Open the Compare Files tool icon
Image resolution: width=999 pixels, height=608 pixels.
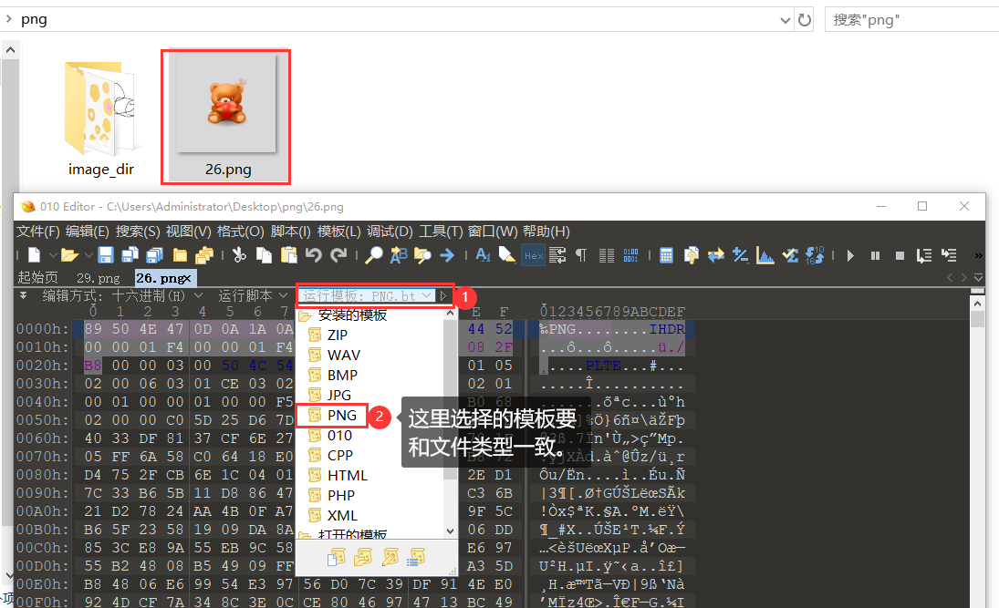pos(715,255)
